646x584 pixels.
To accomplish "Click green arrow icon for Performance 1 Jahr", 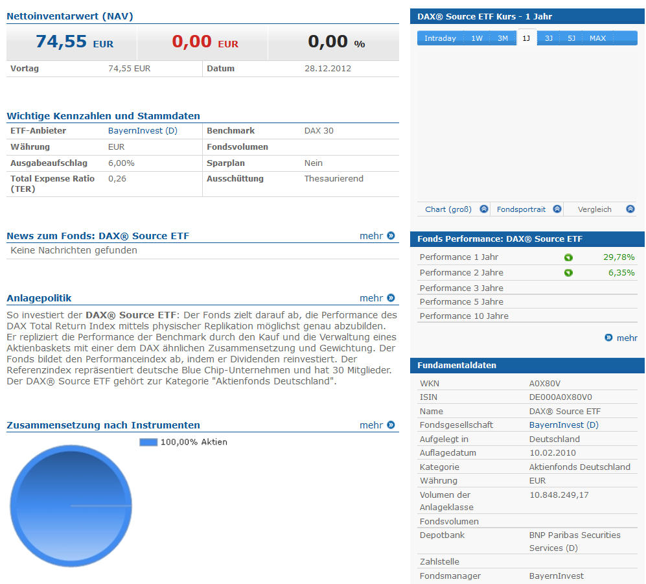I will click(568, 257).
